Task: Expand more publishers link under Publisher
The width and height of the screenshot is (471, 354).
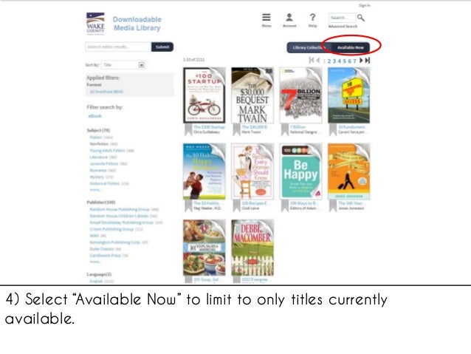Action: [x=96, y=262]
